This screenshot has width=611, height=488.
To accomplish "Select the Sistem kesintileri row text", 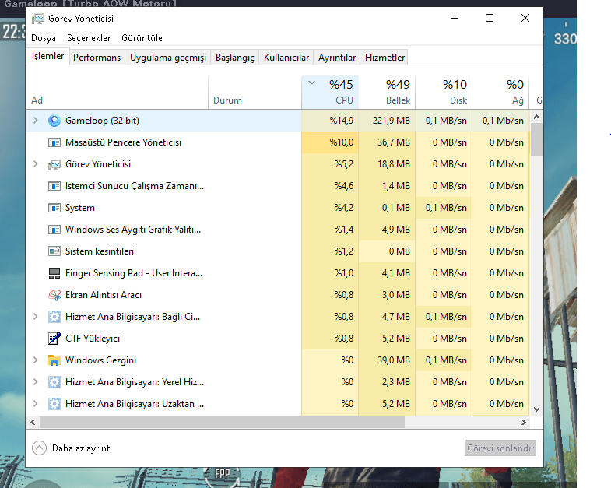I will click(x=100, y=251).
